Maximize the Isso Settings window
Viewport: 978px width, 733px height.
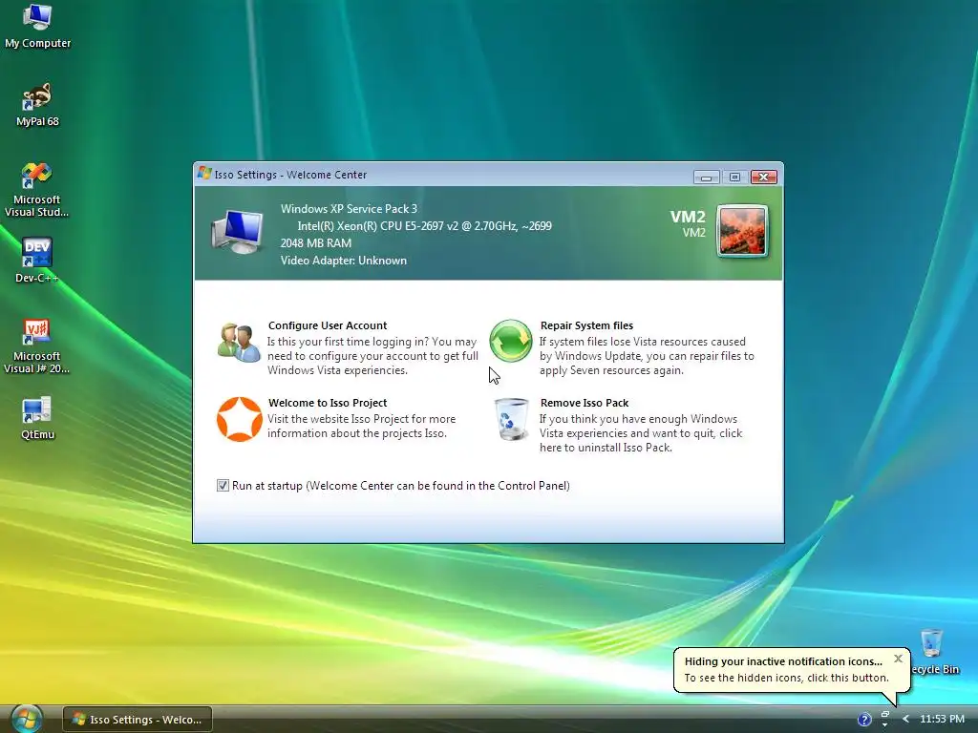pyautogui.click(x=734, y=177)
